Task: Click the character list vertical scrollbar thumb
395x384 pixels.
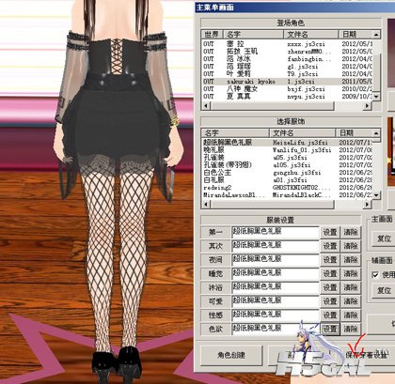Action: (376, 73)
